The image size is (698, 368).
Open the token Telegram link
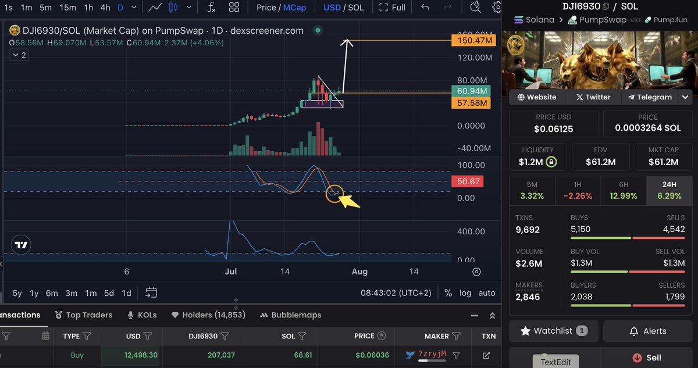(650, 97)
